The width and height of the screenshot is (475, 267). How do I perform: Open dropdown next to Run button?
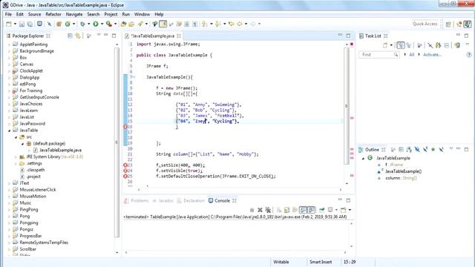tap(102, 24)
